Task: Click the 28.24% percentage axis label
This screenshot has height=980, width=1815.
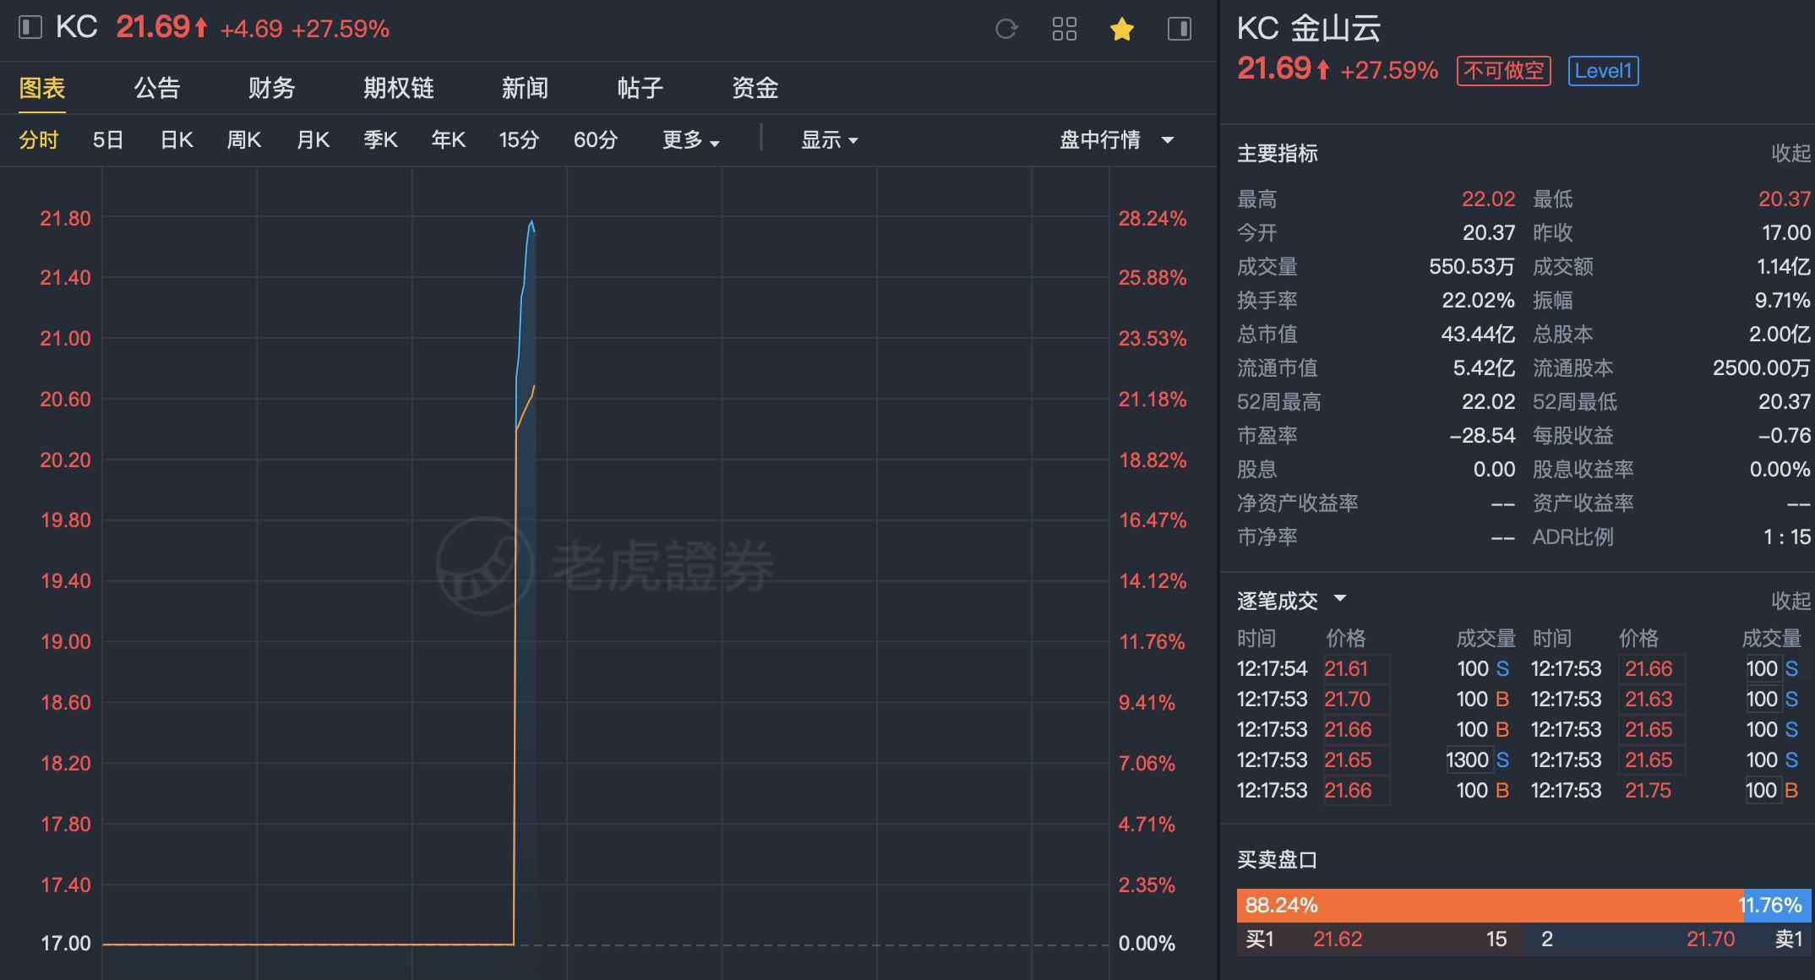Action: pyautogui.click(x=1153, y=219)
